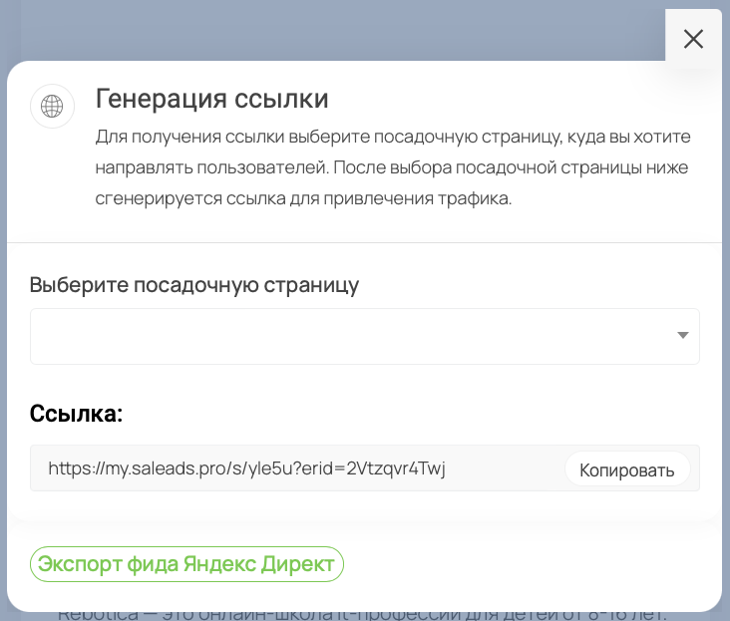This screenshot has width=730, height=621.
Task: Expand landing page list via arrow
Action: click(682, 335)
